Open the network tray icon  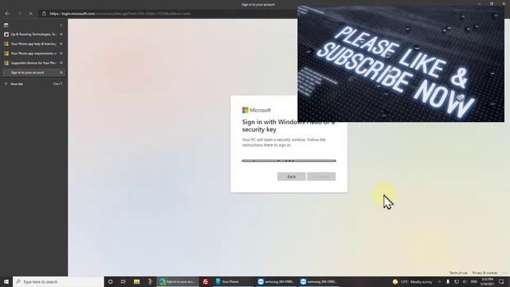pyautogui.click(x=457, y=281)
